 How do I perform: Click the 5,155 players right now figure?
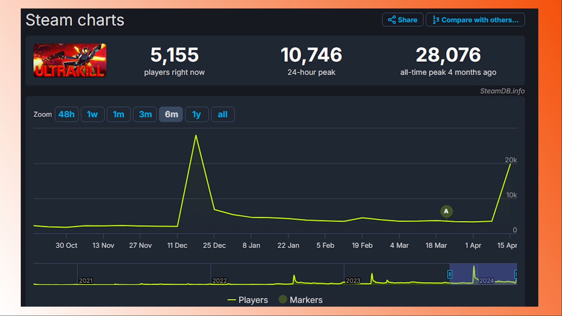175,55
